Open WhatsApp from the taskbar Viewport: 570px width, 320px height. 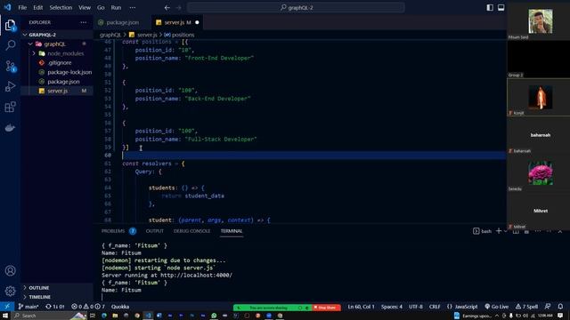214,316
